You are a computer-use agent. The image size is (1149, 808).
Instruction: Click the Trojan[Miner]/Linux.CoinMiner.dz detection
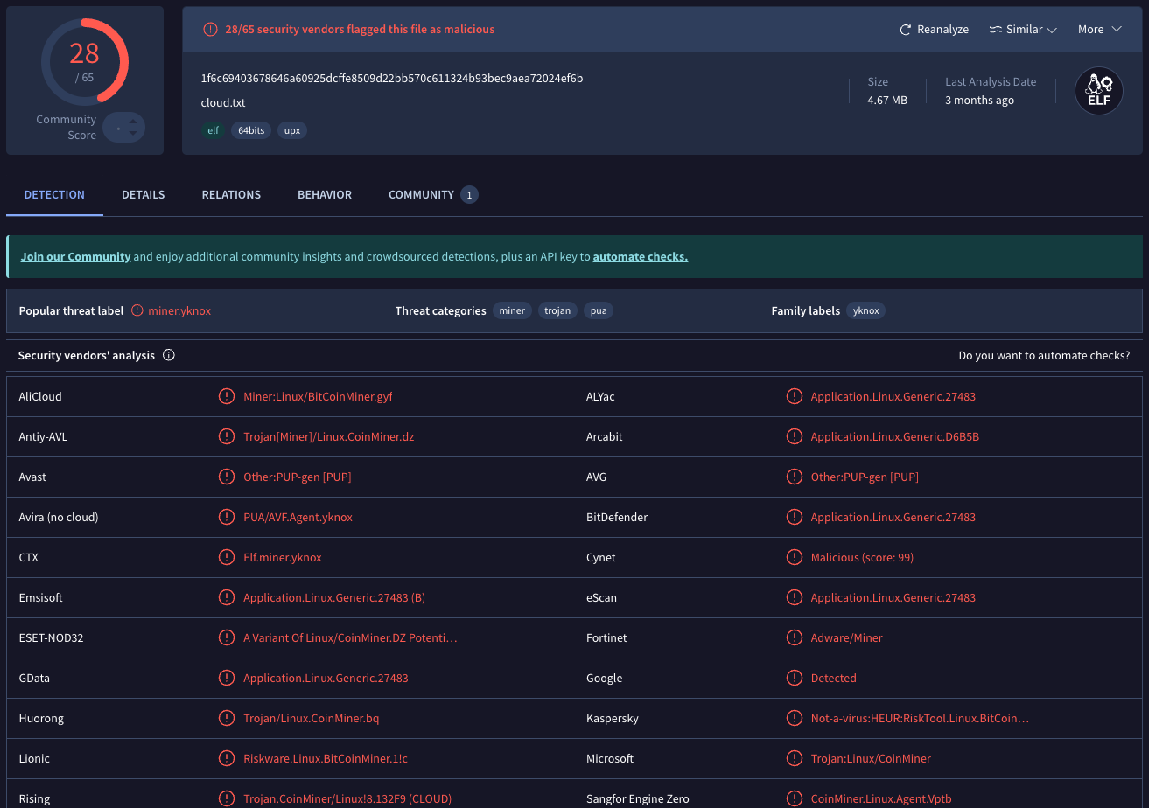click(329, 436)
